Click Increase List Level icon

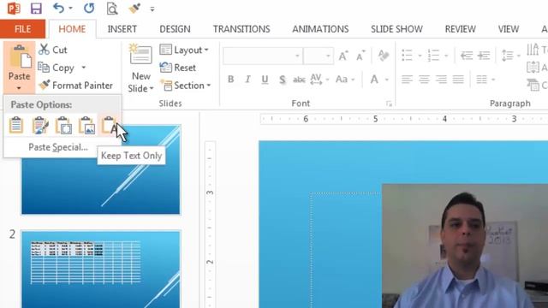coord(484,55)
